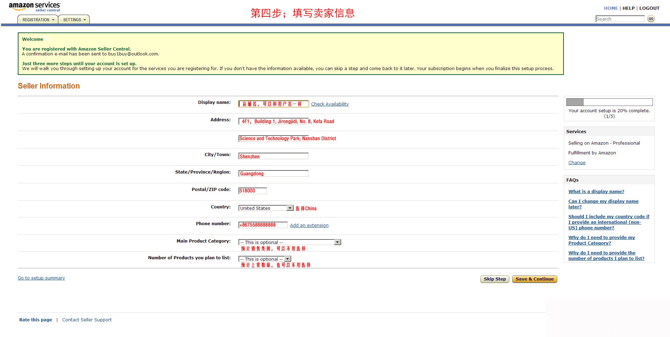This screenshot has width=670, height=337.
Task: Open FAQ about number of products to list
Action: 606,255
